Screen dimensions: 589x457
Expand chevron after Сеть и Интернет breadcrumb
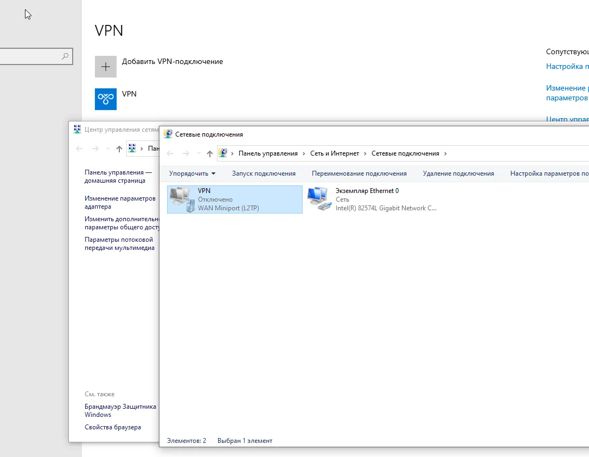[365, 153]
